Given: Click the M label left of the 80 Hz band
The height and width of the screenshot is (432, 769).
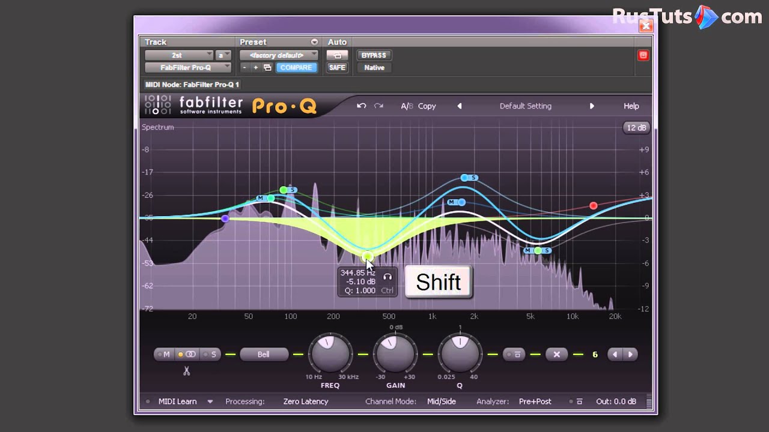Looking at the screenshot, I should click(261, 198).
